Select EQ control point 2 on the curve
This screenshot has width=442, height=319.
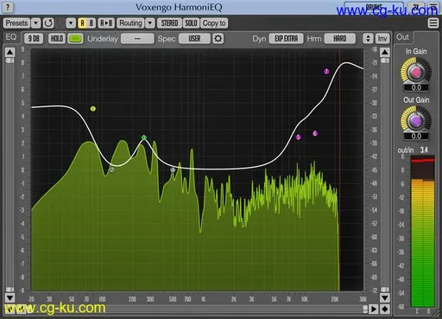tap(112, 169)
